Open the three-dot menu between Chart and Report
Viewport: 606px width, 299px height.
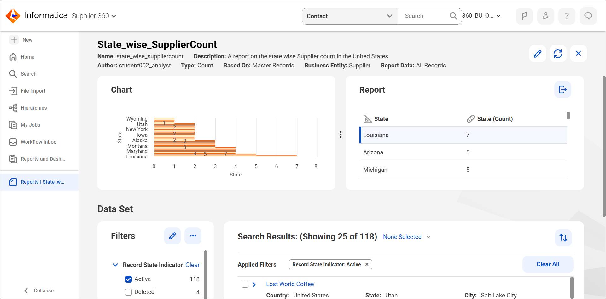(x=341, y=135)
